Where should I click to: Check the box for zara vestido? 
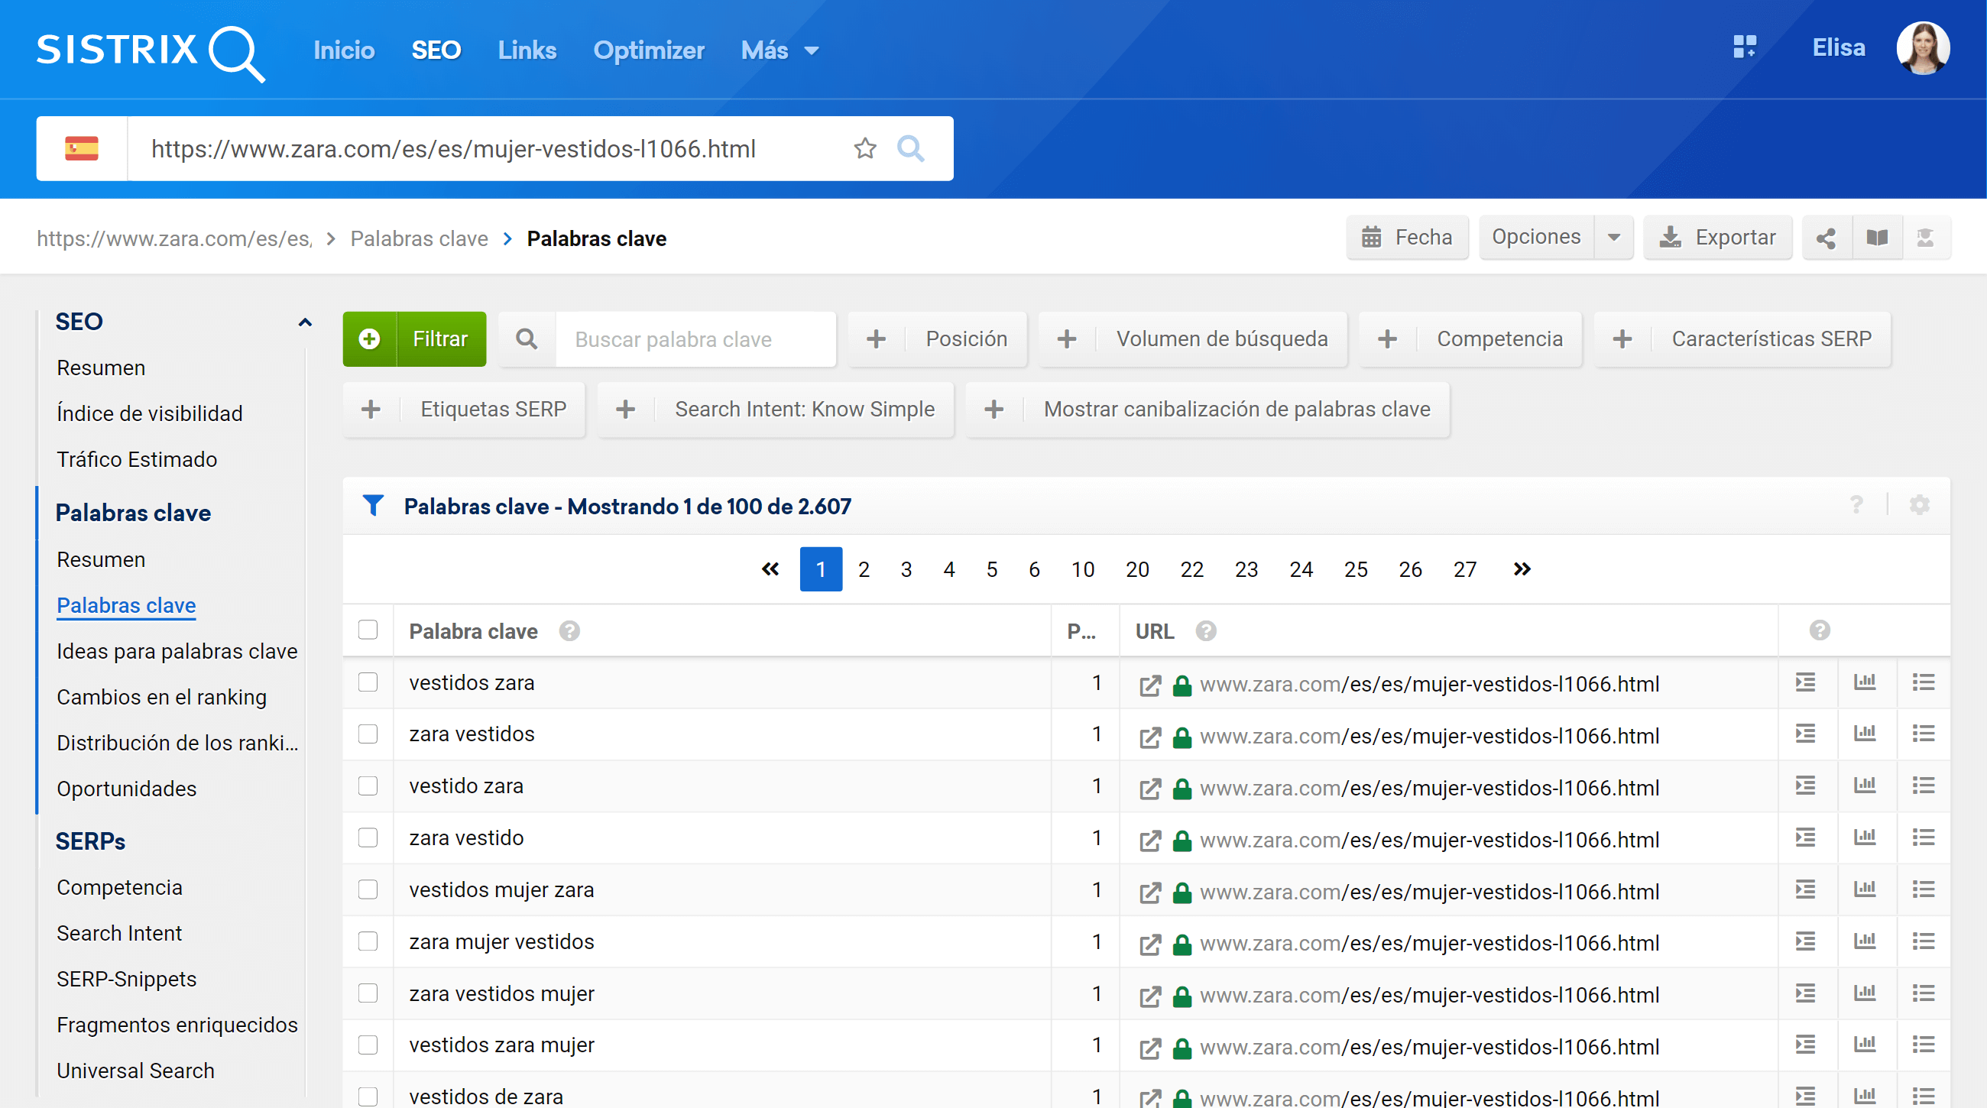point(368,837)
